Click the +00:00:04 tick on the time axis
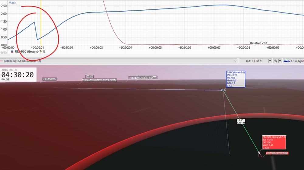Screen dimensions: 304x170 126,47
